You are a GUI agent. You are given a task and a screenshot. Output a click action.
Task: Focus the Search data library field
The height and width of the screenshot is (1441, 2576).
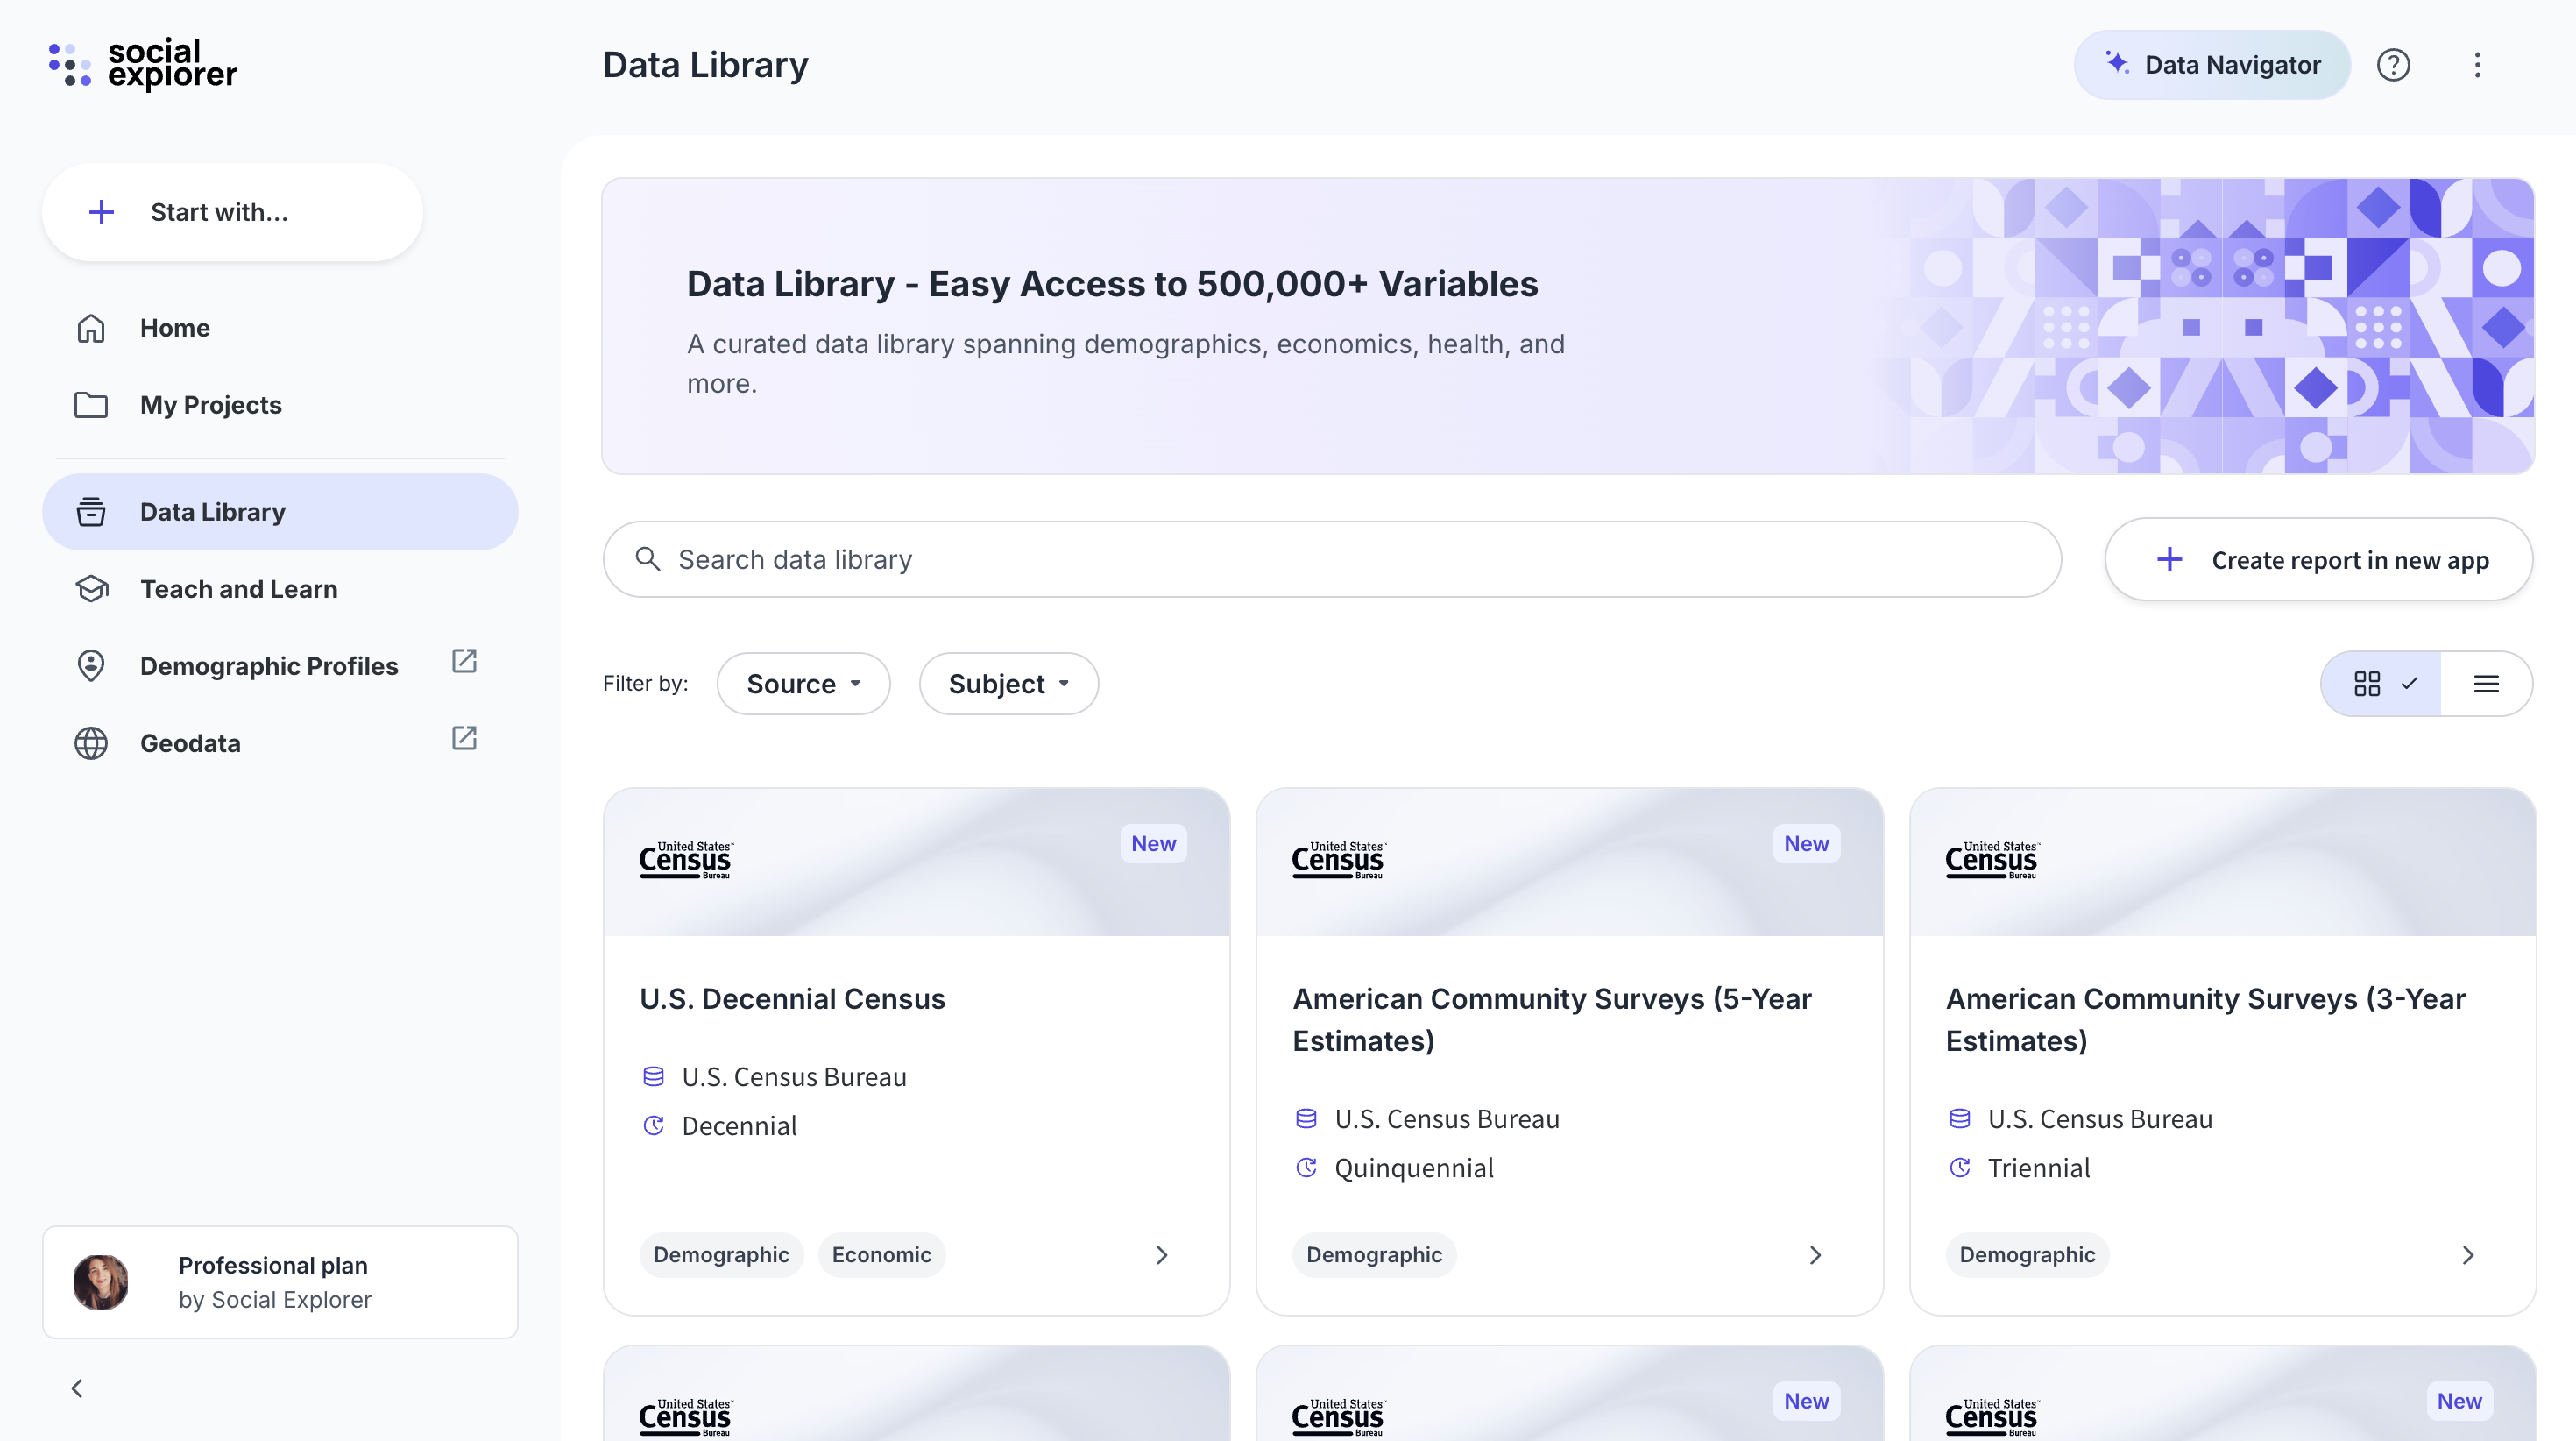pyautogui.click(x=1330, y=559)
